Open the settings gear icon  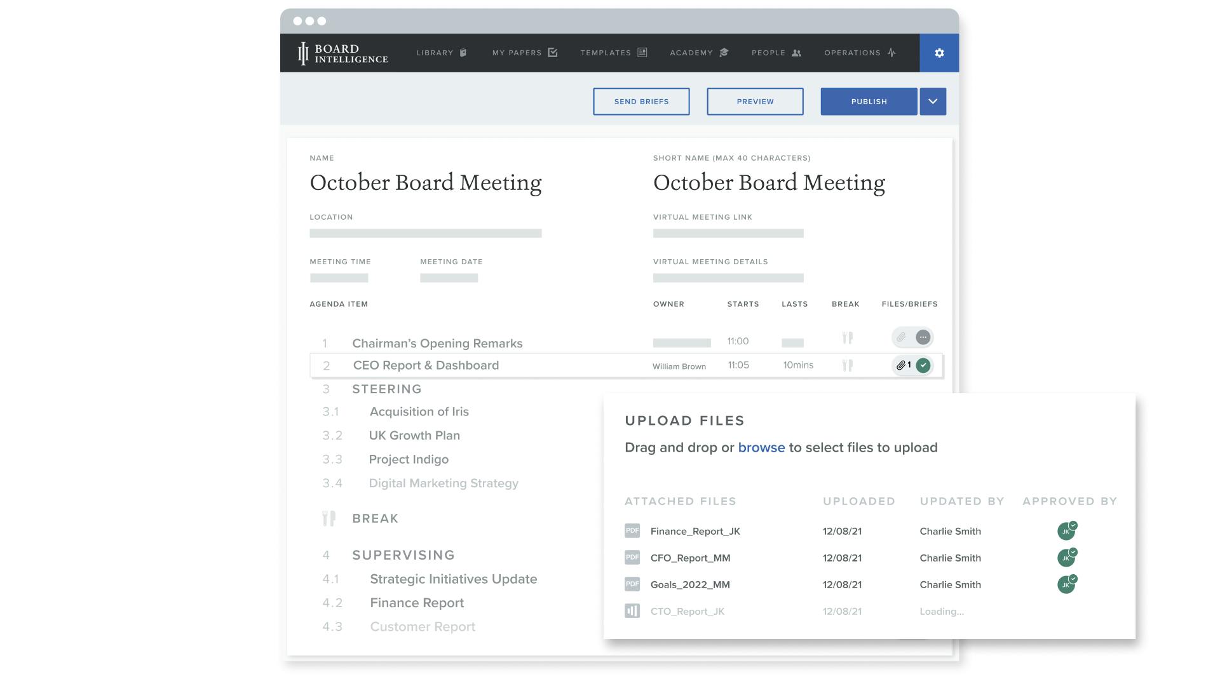point(939,53)
